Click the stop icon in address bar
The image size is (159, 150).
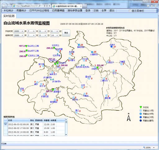(49, 6)
